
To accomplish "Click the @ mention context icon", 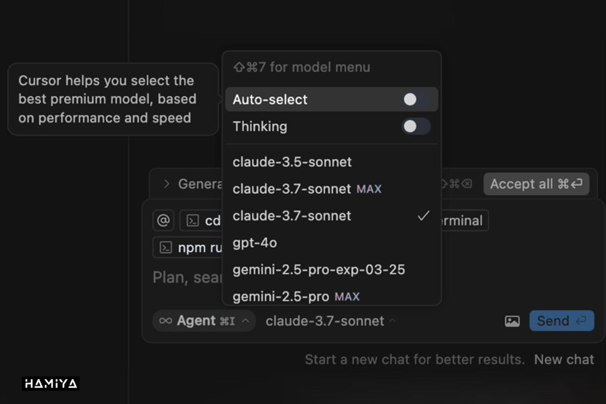I will (x=163, y=221).
